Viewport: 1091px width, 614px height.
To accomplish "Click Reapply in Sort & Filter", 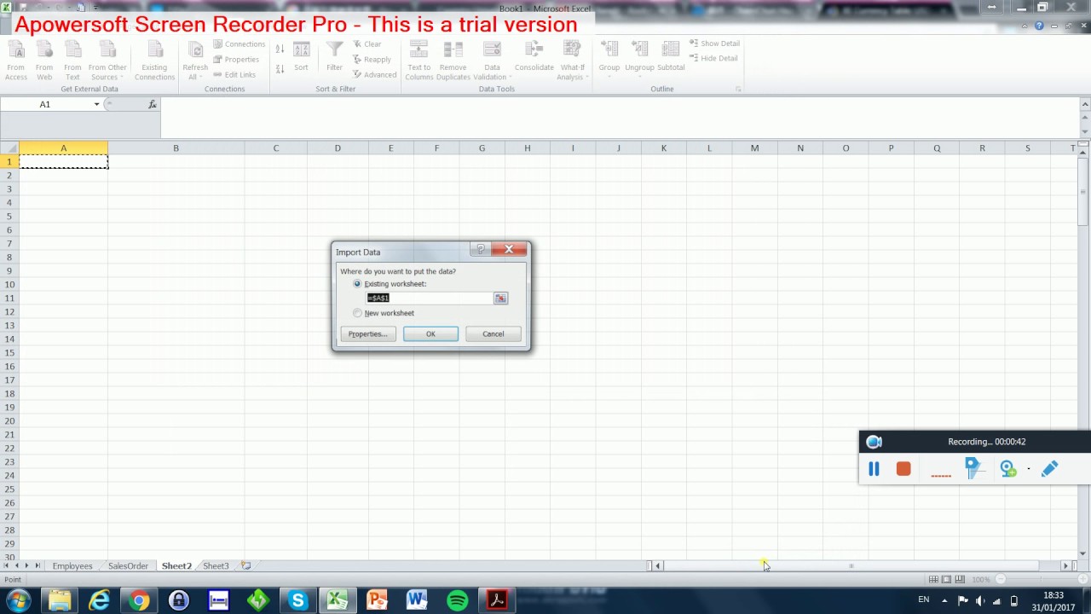I will (372, 60).
